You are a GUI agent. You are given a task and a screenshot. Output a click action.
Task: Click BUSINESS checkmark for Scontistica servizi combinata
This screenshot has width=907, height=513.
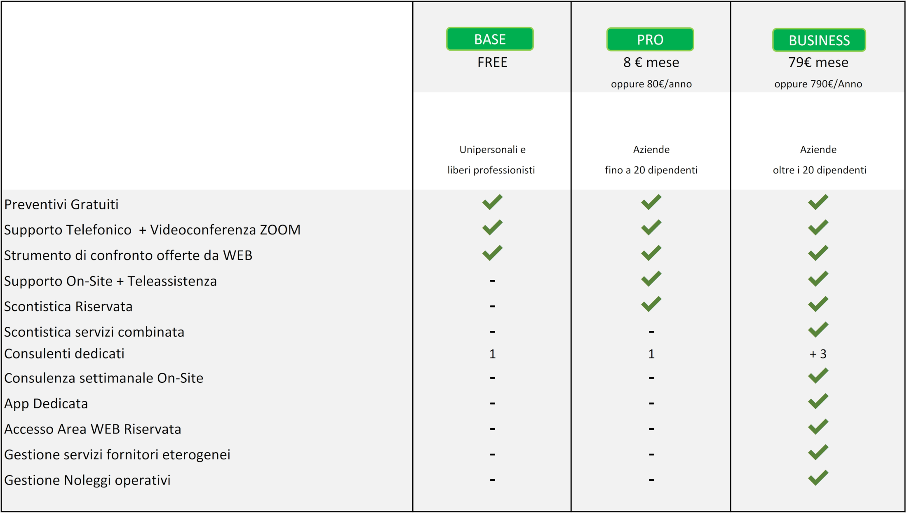(x=818, y=330)
